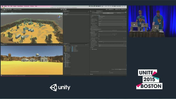Click the Play button to start game
The height and width of the screenshot is (99, 176).
(61, 10)
